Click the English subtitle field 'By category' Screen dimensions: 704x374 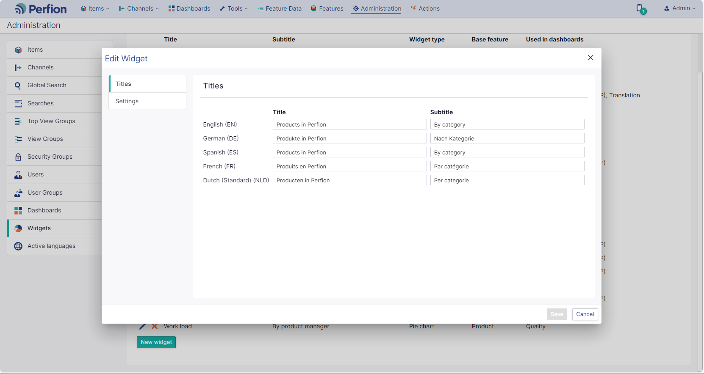(507, 124)
